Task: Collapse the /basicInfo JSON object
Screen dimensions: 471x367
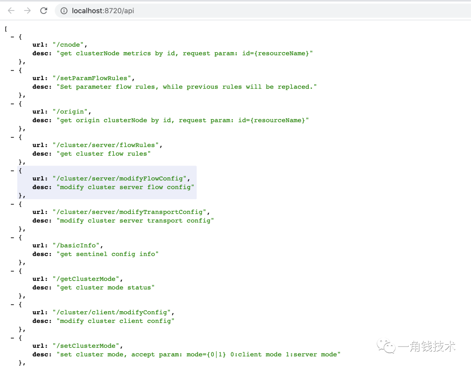Action: tap(12, 238)
